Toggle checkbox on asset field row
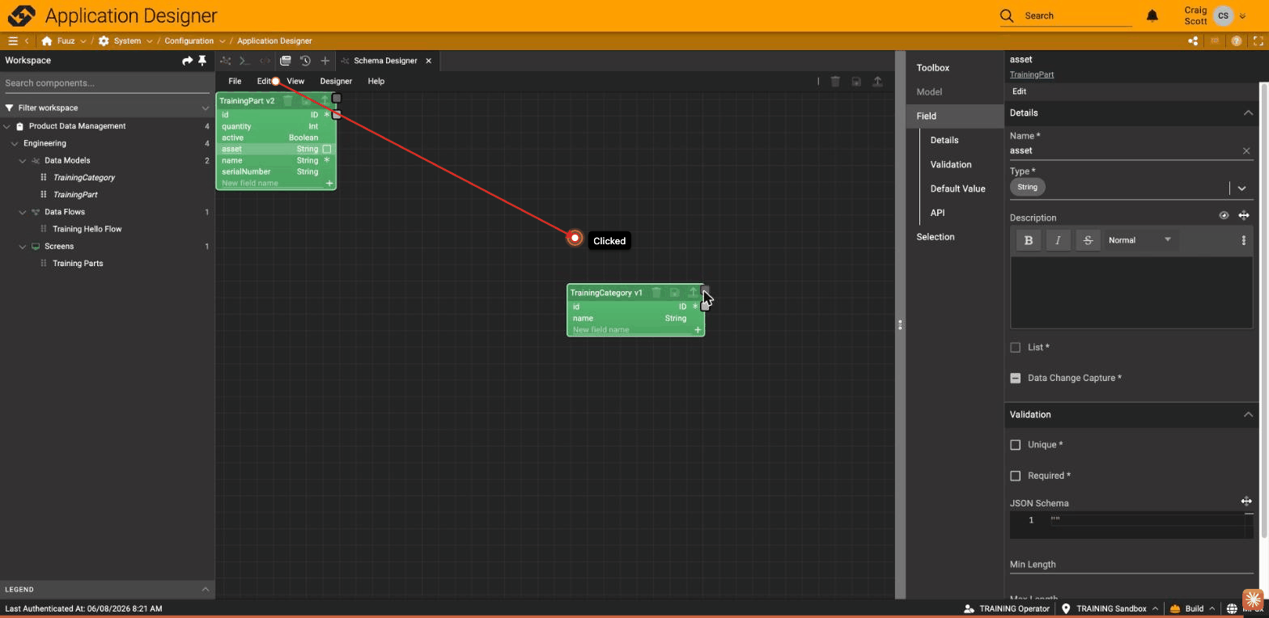Screen dimensions: 1269x618 pos(327,149)
